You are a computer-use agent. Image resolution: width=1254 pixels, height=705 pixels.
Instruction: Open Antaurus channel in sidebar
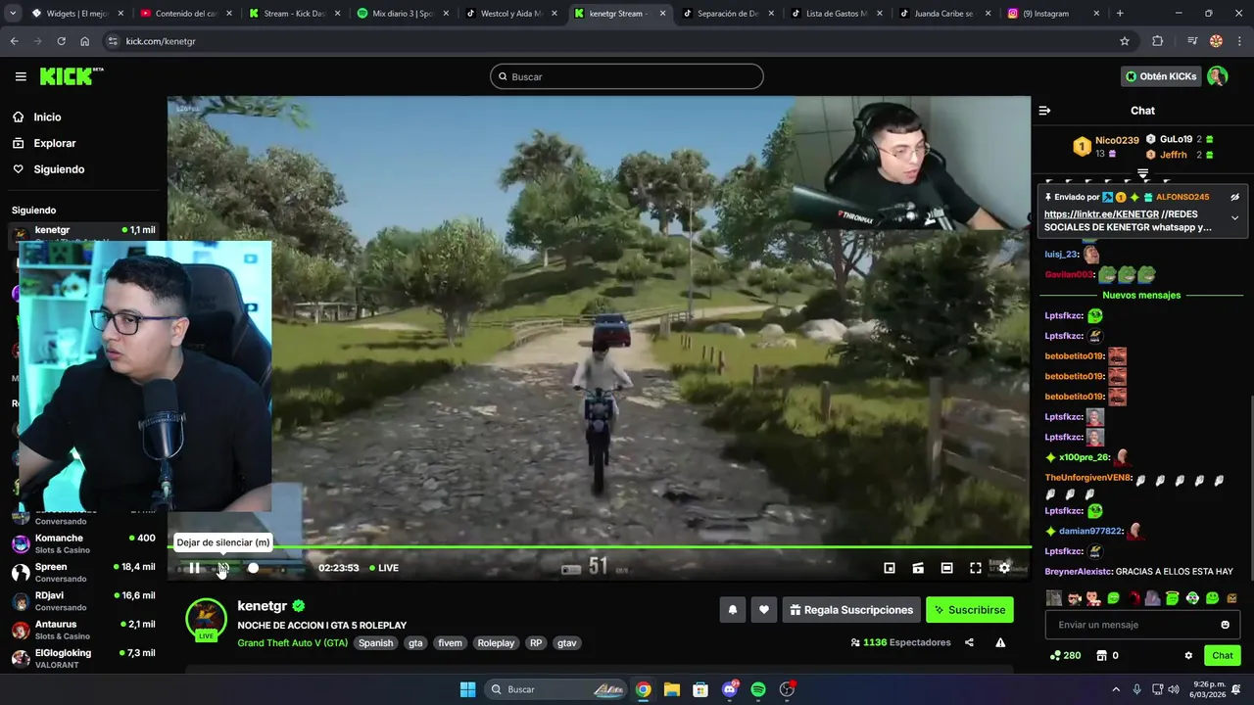[83, 630]
